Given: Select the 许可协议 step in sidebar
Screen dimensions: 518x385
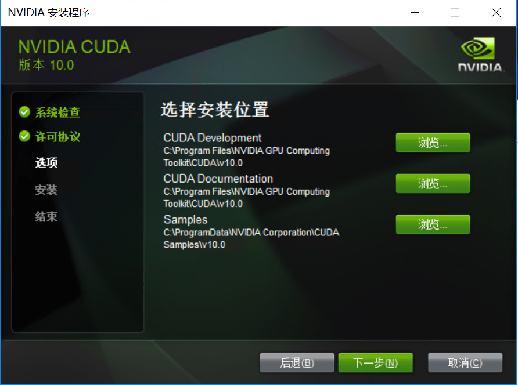Looking at the screenshot, I should coord(58,137).
